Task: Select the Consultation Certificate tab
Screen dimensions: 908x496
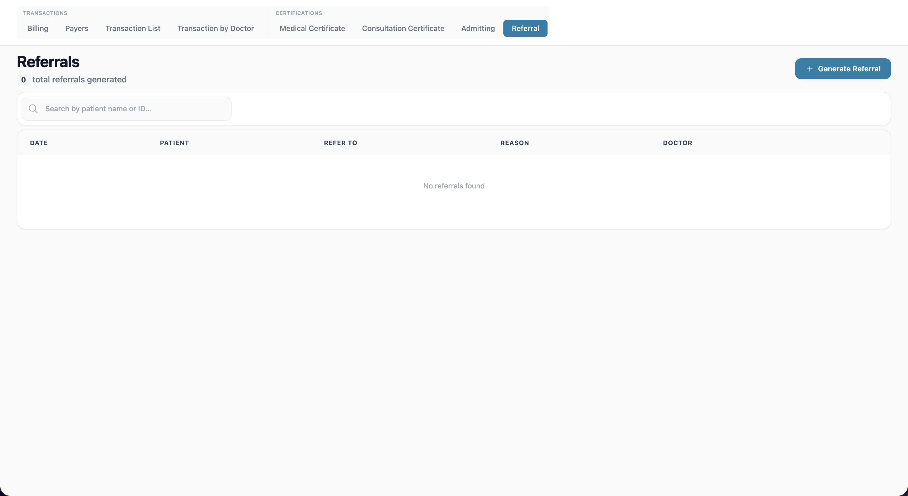Action: [403, 28]
